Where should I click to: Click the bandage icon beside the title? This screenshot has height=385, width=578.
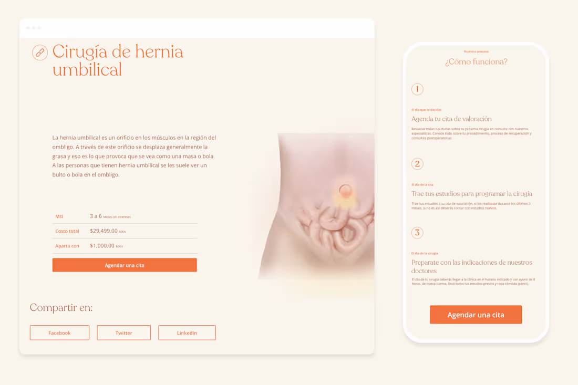click(x=40, y=53)
